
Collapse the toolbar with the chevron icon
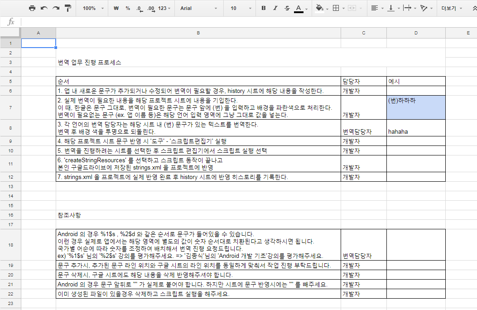coord(474,8)
